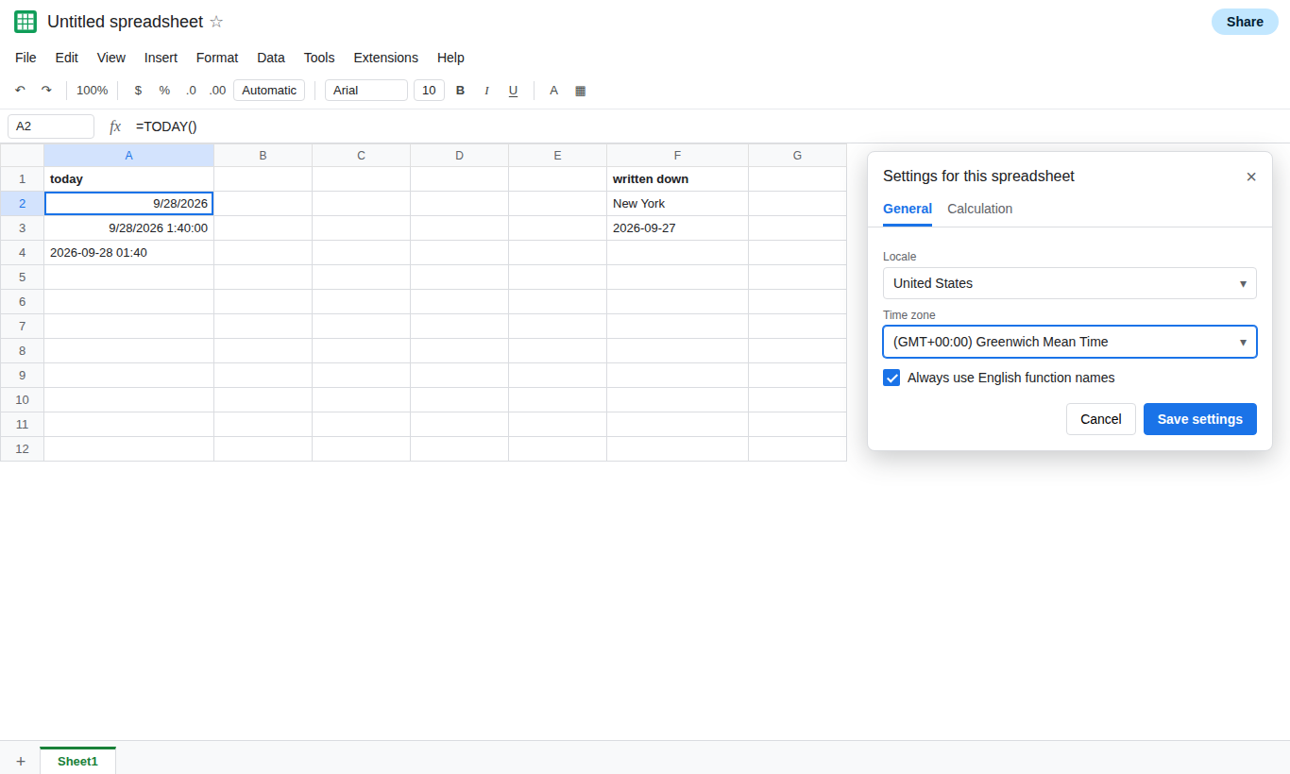Open the Tools menu

coord(319,58)
